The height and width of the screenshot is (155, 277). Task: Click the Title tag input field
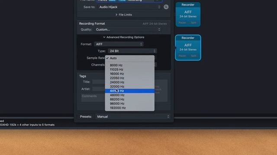(x=99, y=82)
